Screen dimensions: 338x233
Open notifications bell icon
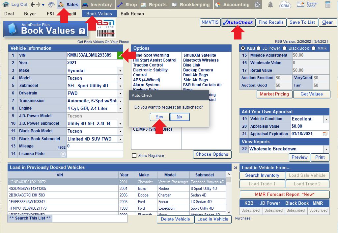point(270,5)
